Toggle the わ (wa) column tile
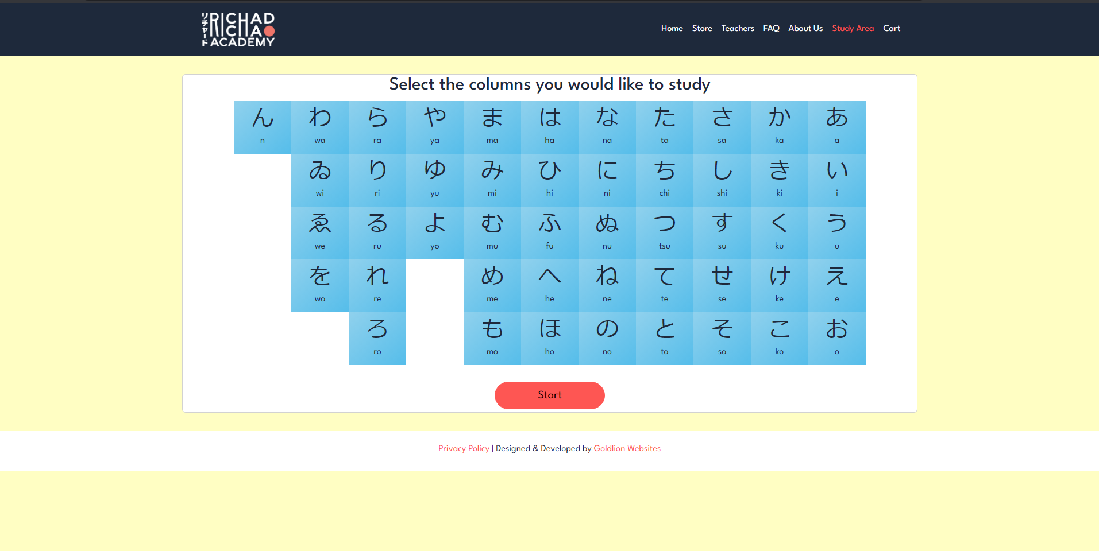1099x551 pixels. [319, 126]
